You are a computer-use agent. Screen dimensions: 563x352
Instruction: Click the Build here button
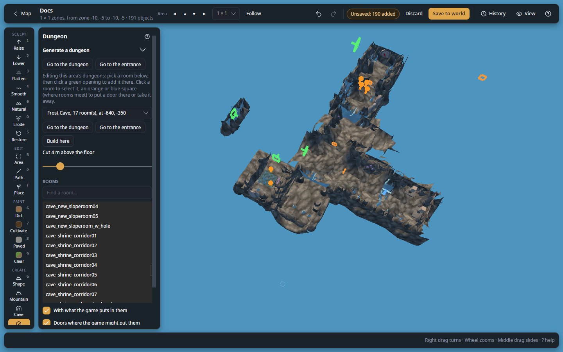58,141
